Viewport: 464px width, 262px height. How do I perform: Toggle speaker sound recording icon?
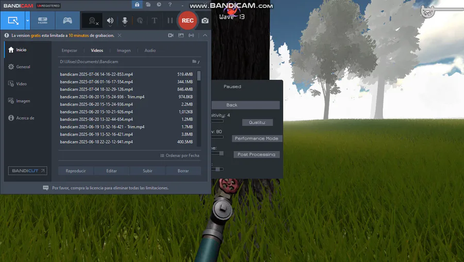(110, 21)
